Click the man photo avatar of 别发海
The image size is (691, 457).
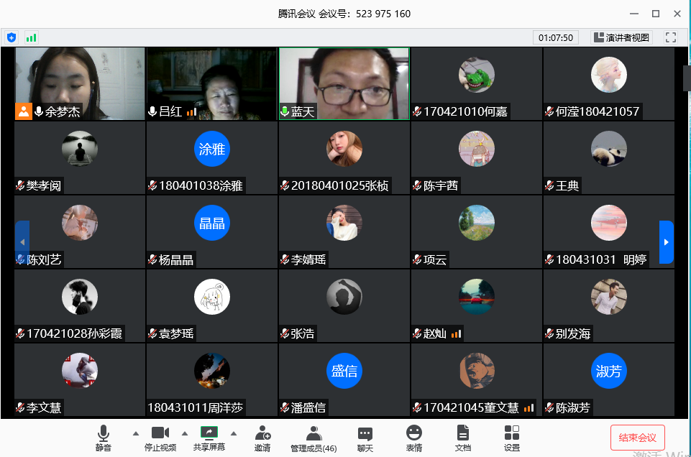608,297
